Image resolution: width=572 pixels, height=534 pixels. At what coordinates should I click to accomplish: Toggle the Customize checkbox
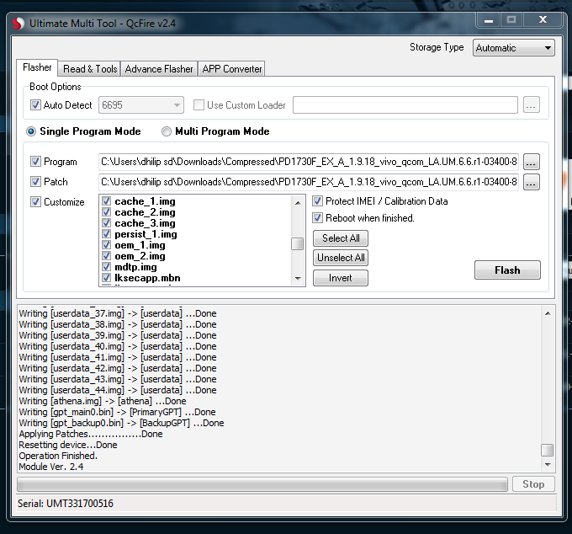pos(35,201)
